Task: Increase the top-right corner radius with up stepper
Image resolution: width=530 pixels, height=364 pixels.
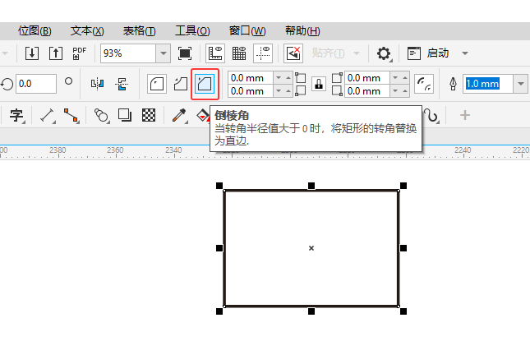Action: point(404,78)
